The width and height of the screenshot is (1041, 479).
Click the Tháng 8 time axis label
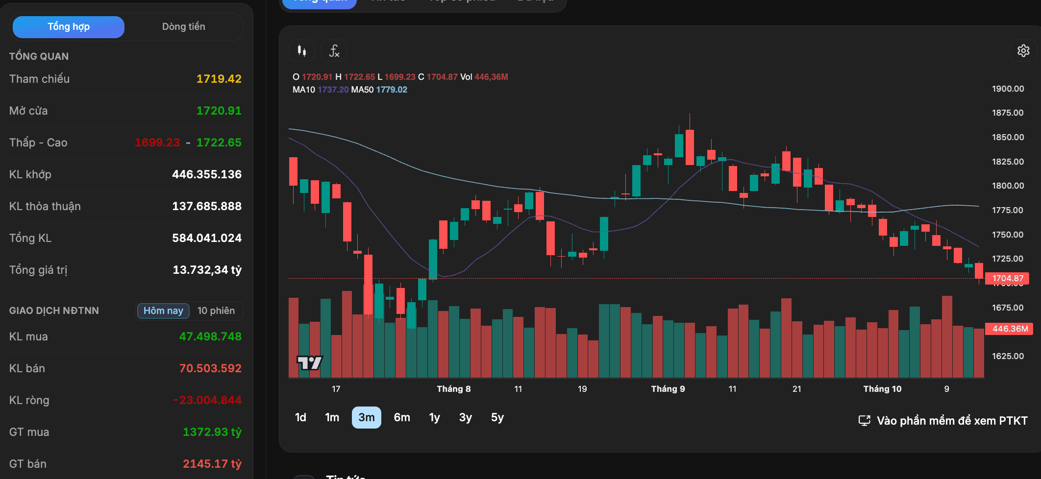(454, 389)
